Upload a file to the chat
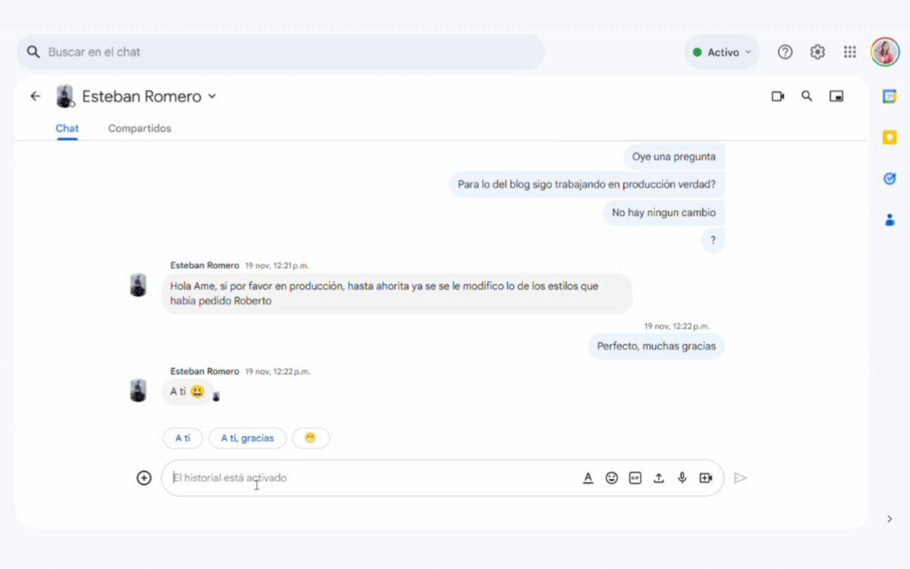Viewport: 910px width, 569px height. (x=659, y=478)
